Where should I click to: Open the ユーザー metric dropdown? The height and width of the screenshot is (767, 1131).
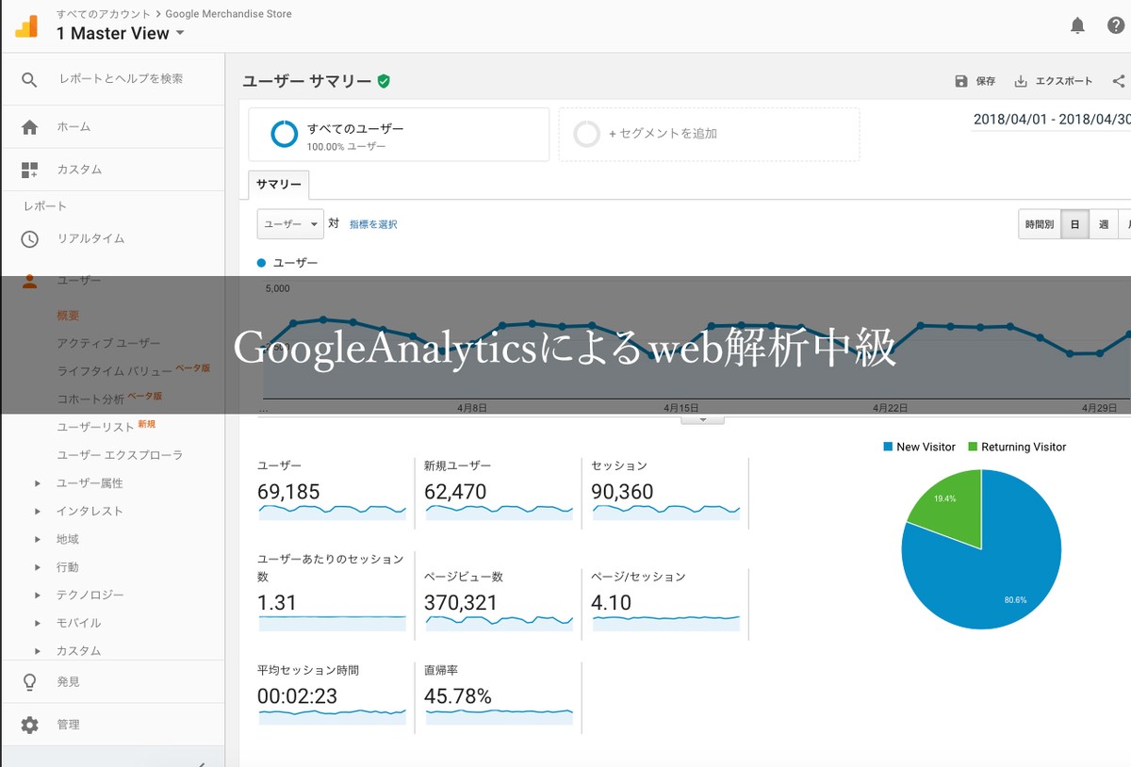coord(290,224)
